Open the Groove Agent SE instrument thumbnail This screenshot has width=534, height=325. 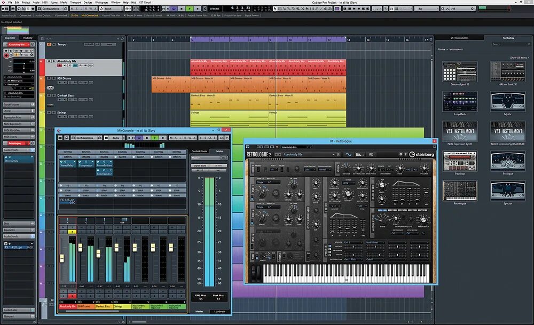point(460,72)
